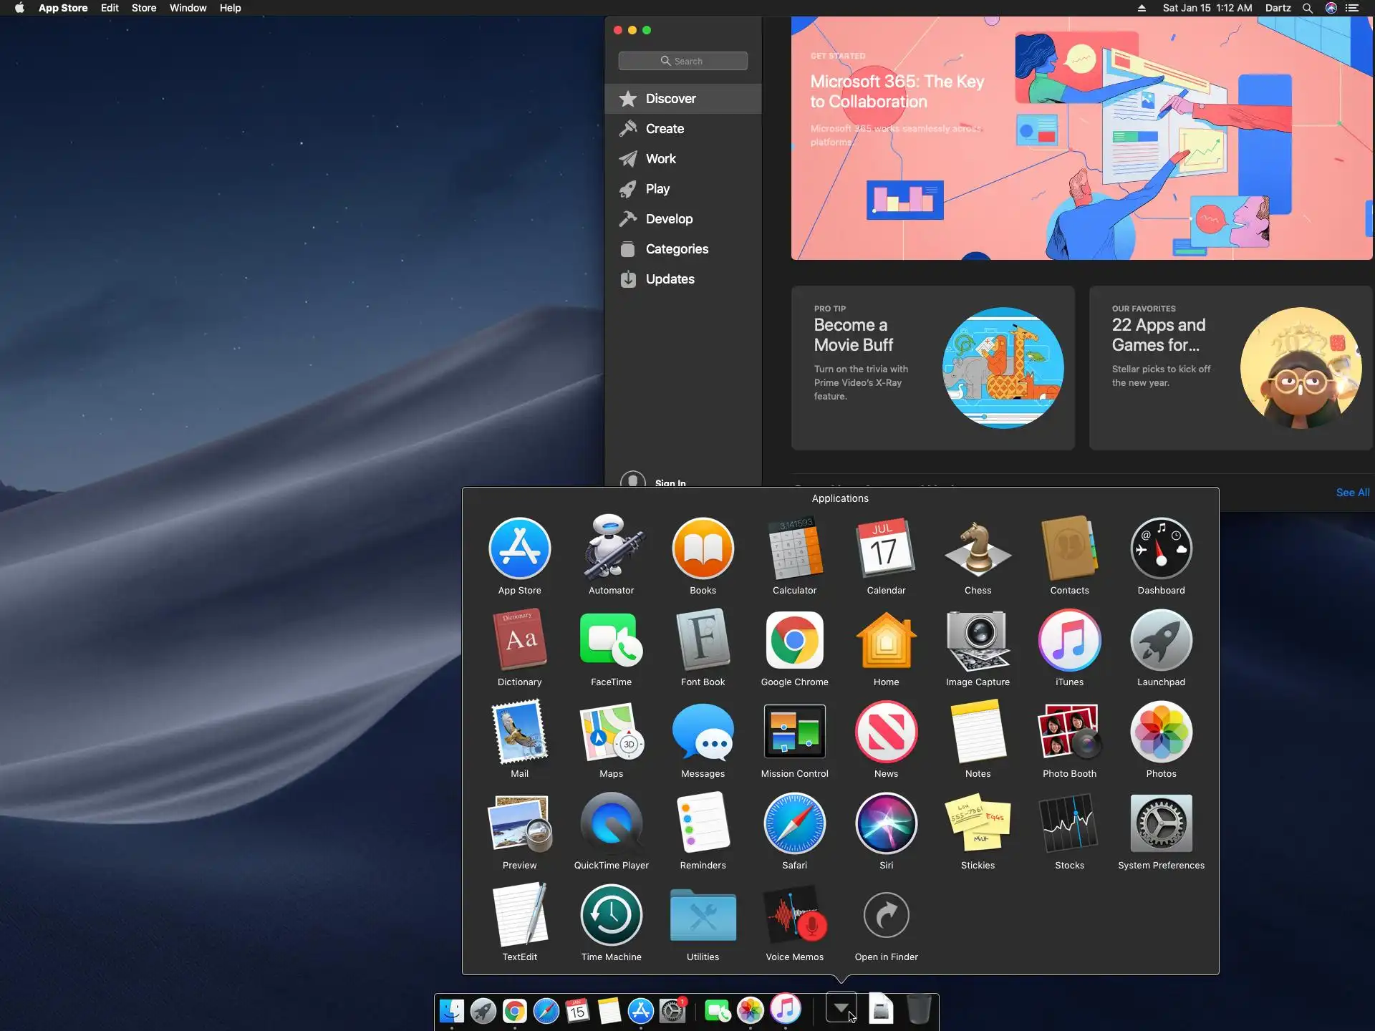The width and height of the screenshot is (1375, 1031).
Task: Click the See All link
Action: [1352, 493]
